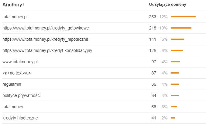Click the 218 referring domains count
This screenshot has height=124, width=206.
coord(152,28)
